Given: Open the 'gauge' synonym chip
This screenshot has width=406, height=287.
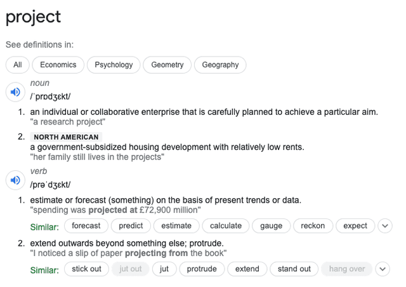Looking at the screenshot, I should pyautogui.click(x=271, y=225).
